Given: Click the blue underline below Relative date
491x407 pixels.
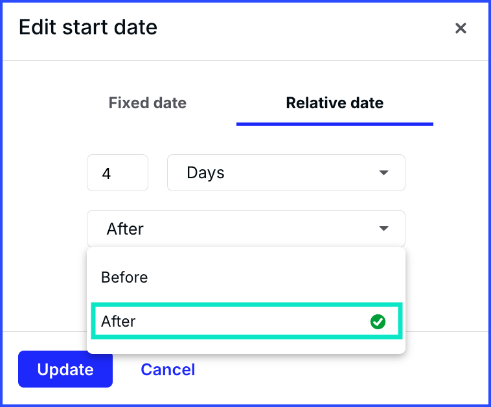Looking at the screenshot, I should click(334, 124).
